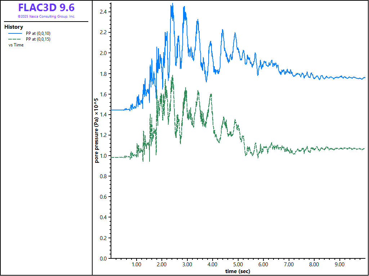Click the right end of the green dashed curve
The width and height of the screenshot is (369, 276).
coord(364,149)
